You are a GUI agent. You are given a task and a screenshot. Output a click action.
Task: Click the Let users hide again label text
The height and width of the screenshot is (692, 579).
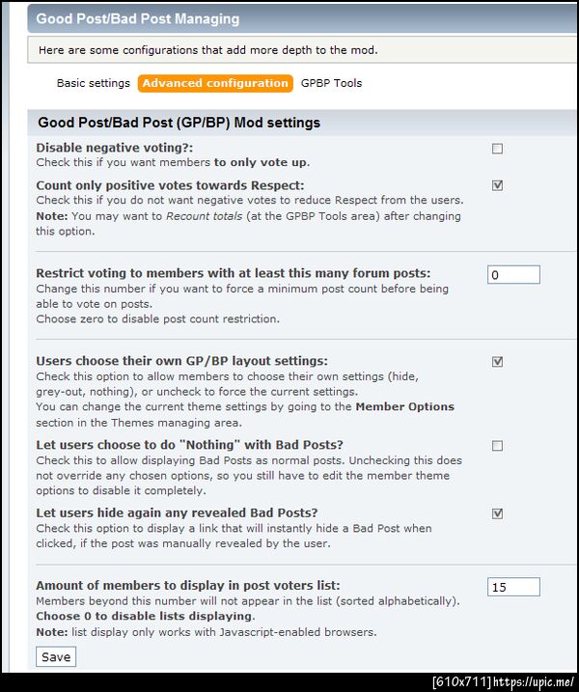177,512
